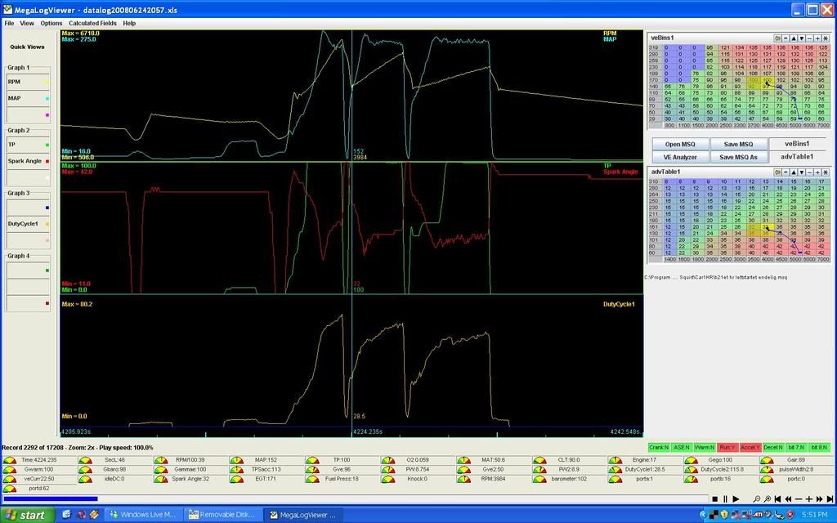Fast forward the log playback
The image size is (837, 523).
819,499
